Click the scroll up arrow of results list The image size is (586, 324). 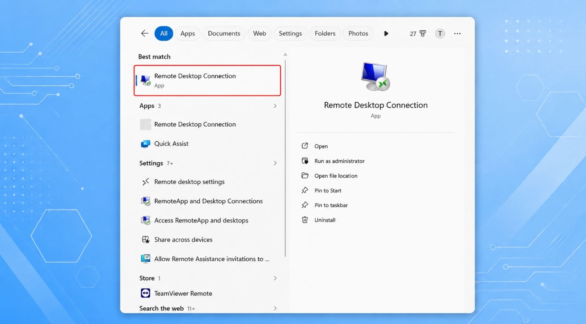[x=285, y=54]
